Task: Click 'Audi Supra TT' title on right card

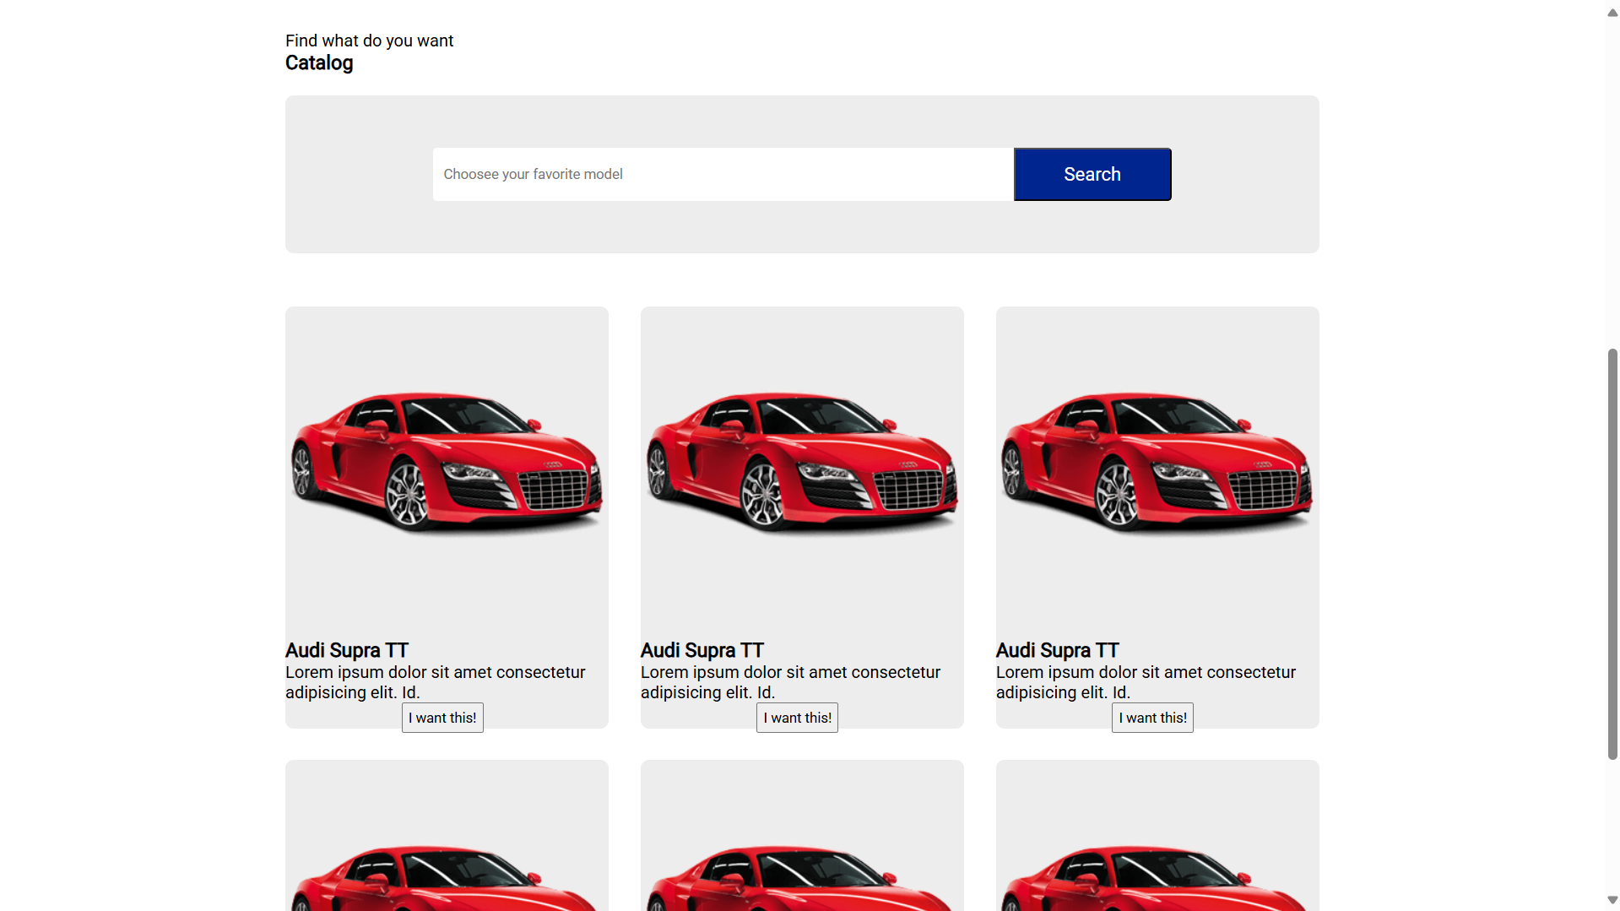Action: click(1058, 650)
